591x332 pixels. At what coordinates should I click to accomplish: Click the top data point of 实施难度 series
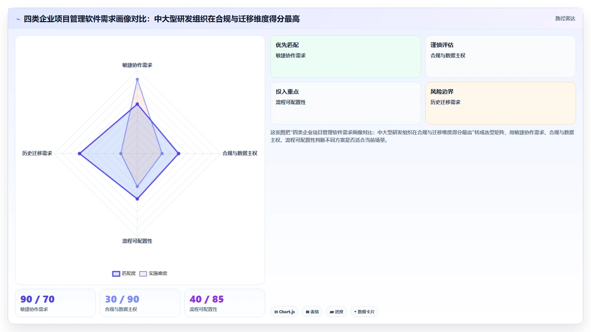(137, 80)
